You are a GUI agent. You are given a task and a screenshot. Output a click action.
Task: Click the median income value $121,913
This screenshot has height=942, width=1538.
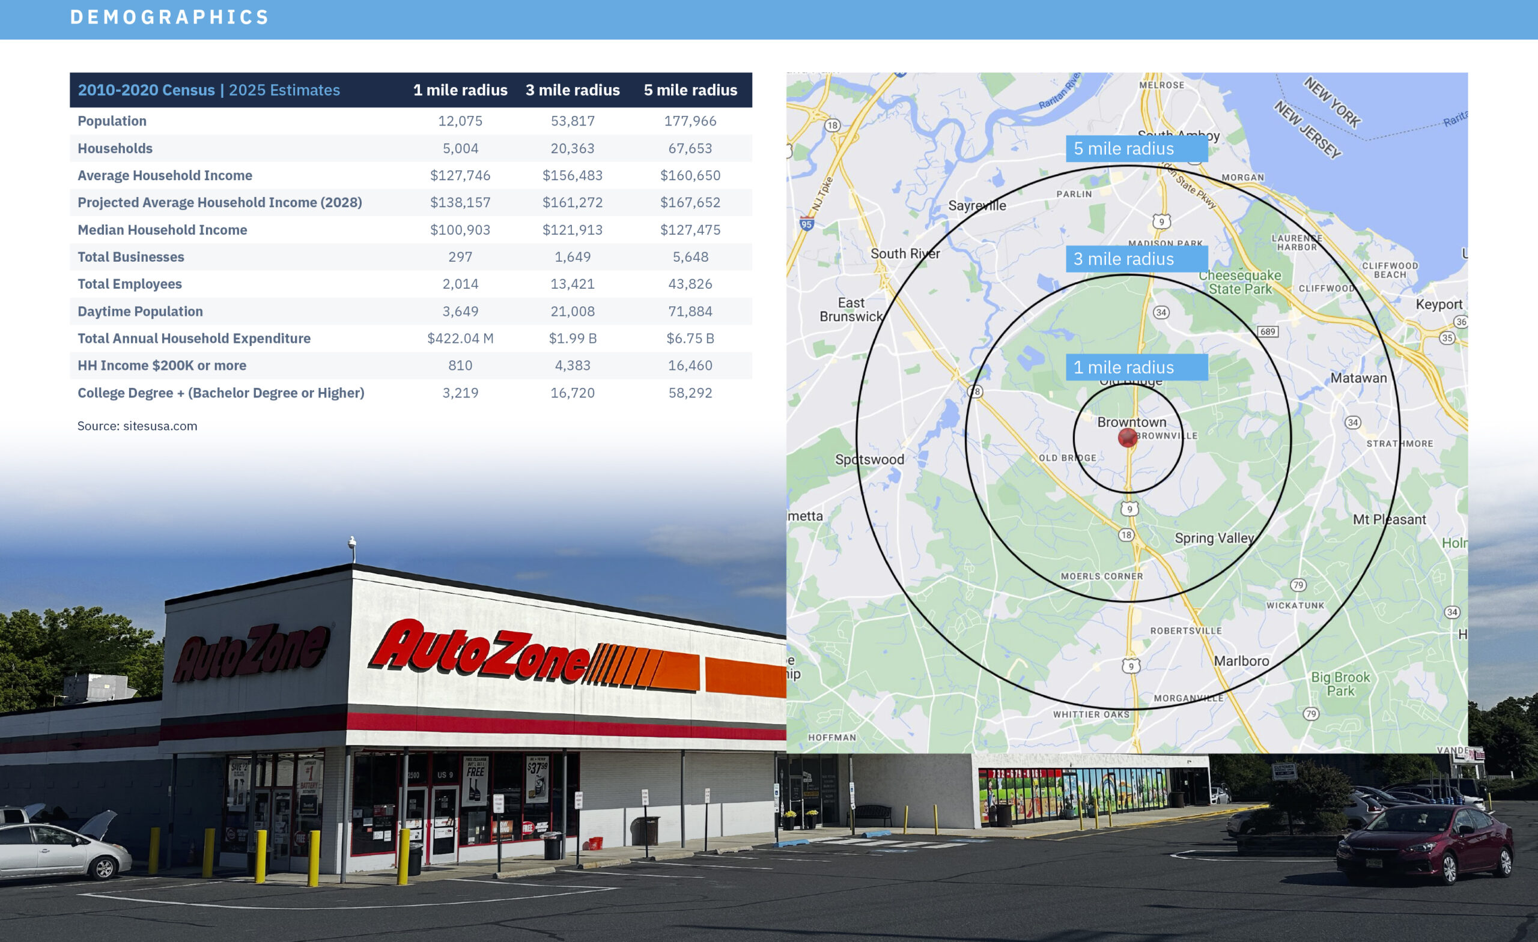click(x=573, y=229)
